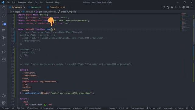Click Go Live in the status bar
The height and width of the screenshot is (110, 195).
pyautogui.click(x=151, y=108)
